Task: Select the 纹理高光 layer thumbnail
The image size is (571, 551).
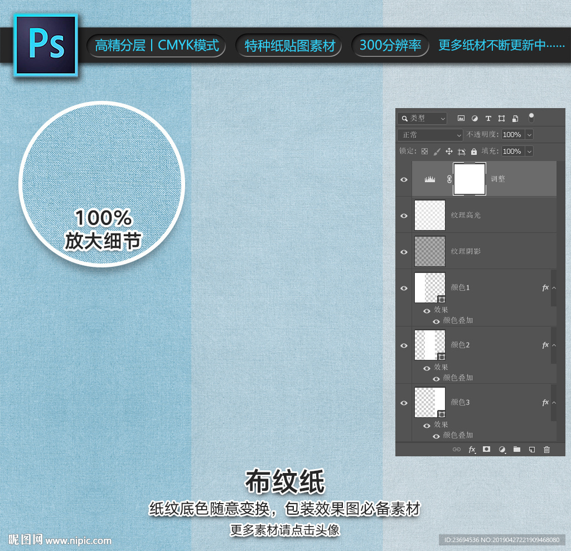Action: point(430,215)
